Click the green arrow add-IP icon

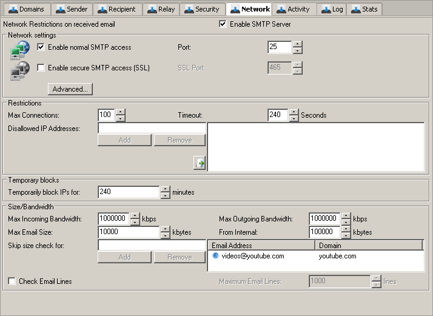pyautogui.click(x=200, y=163)
